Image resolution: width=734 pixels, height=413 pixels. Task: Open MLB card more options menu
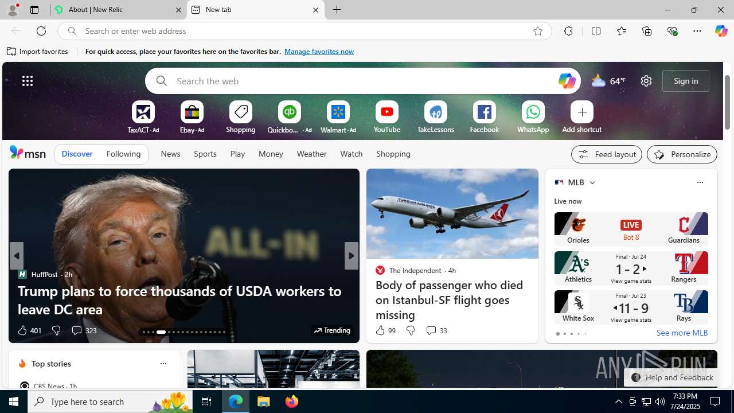coord(700,182)
